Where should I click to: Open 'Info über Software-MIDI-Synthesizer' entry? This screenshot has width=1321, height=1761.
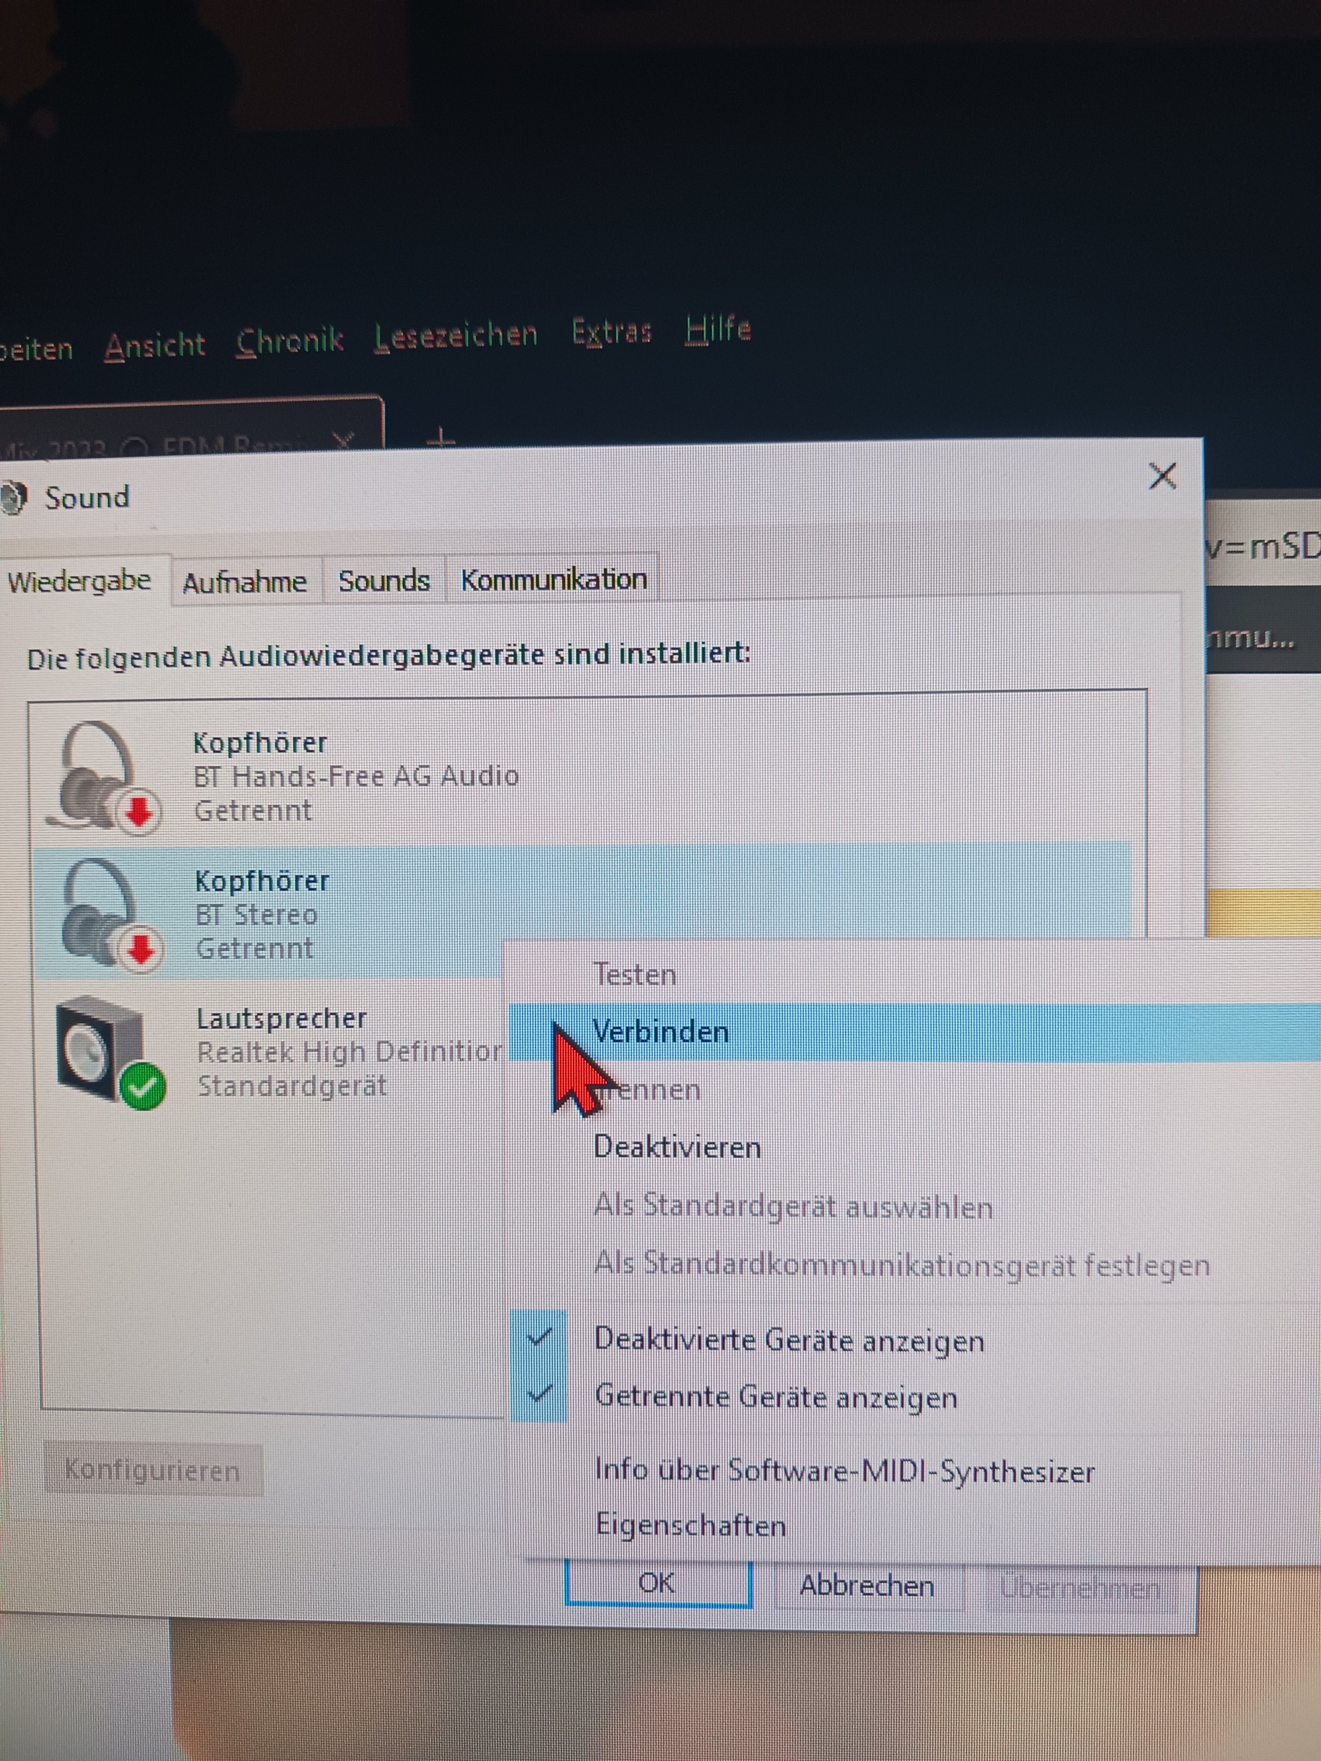[x=844, y=1471]
